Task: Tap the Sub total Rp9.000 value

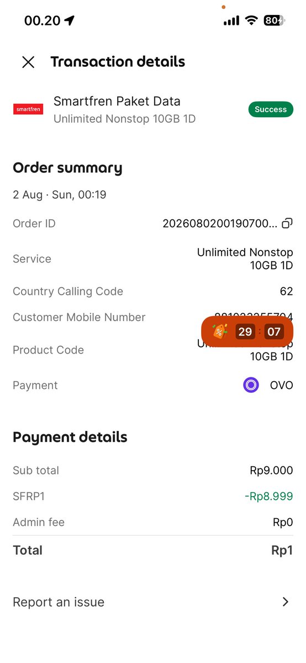Action: click(x=271, y=470)
